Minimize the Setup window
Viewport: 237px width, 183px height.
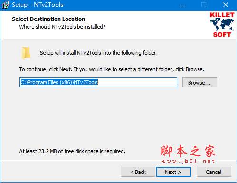[182, 5]
